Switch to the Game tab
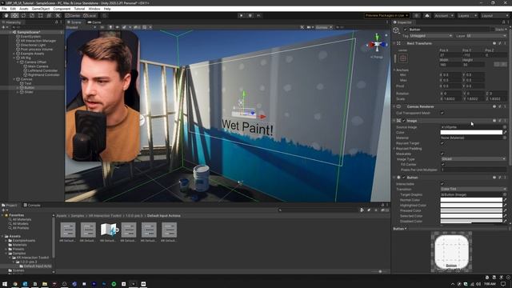The height and width of the screenshot is (288, 512). pos(94,22)
